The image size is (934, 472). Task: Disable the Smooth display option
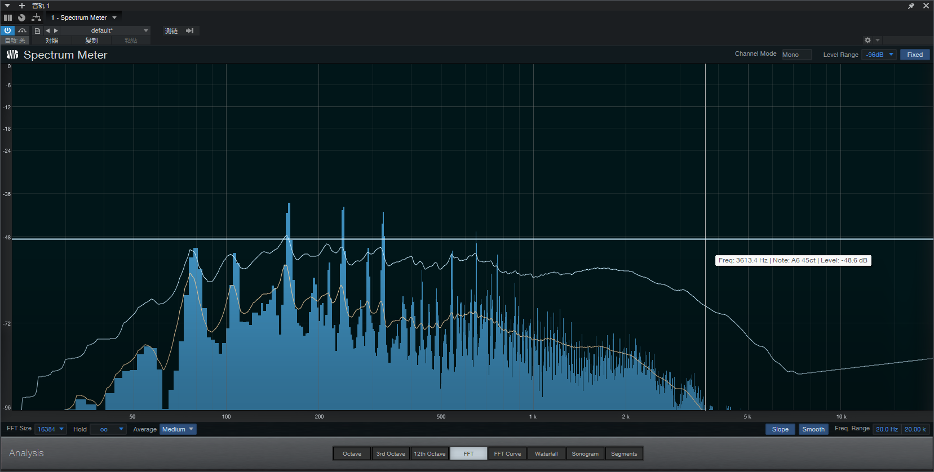click(813, 429)
